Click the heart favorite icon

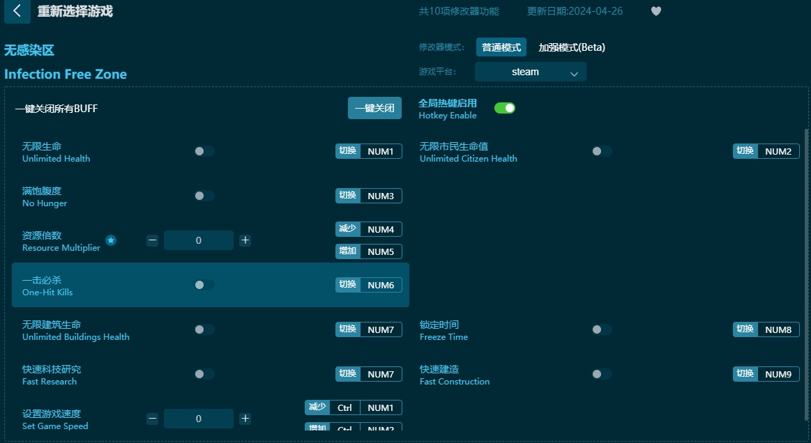(655, 11)
